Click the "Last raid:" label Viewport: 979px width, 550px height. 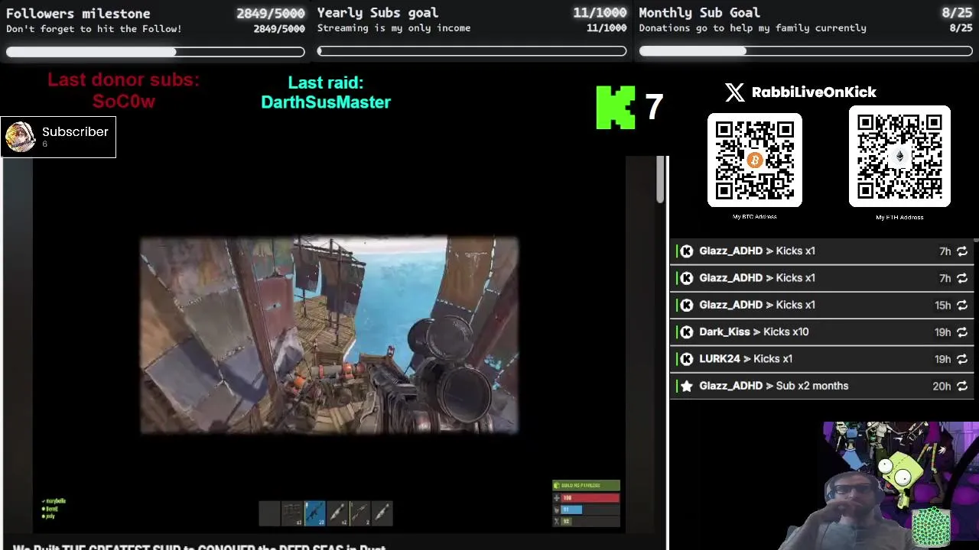(326, 82)
